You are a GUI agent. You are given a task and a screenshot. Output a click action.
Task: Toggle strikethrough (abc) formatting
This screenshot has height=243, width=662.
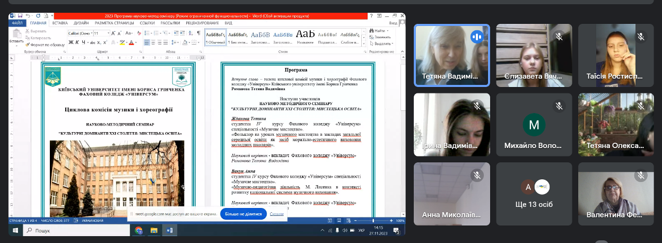coord(93,42)
